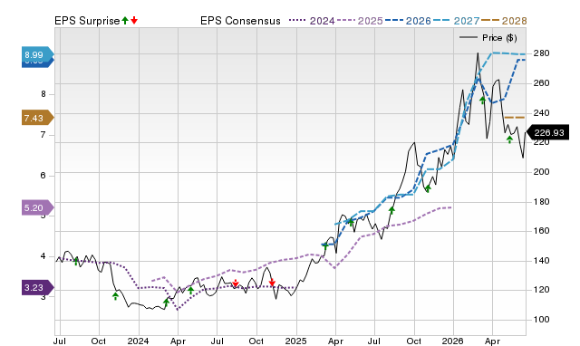
Task: Click the 5.20 lavender EPS value tag
Action: pyautogui.click(x=38, y=207)
